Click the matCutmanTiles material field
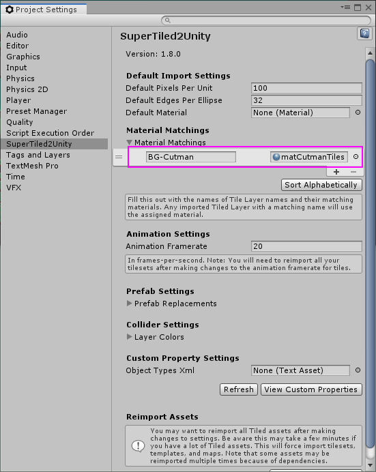This screenshot has height=472, width=376. pos(309,157)
